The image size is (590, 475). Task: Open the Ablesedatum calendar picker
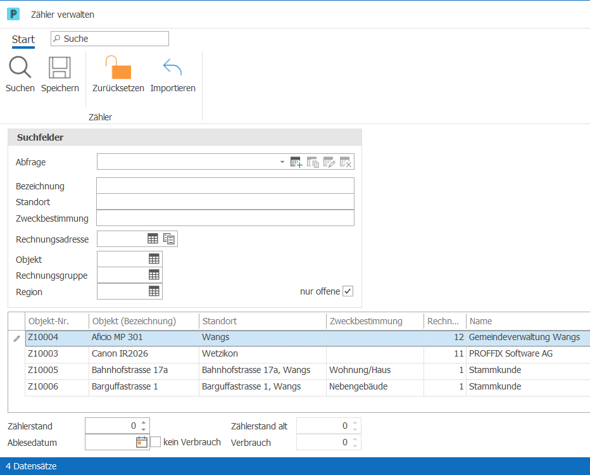(x=141, y=442)
